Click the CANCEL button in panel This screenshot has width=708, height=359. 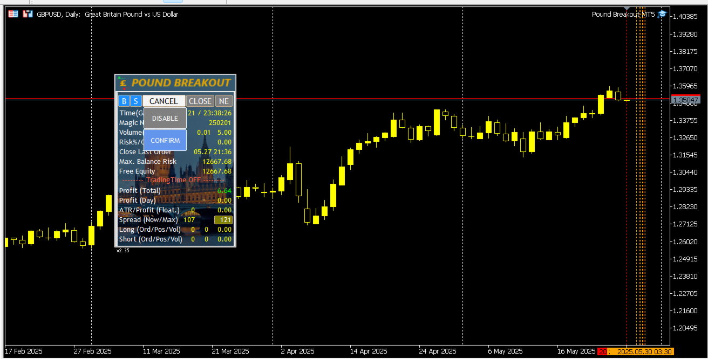click(x=164, y=101)
